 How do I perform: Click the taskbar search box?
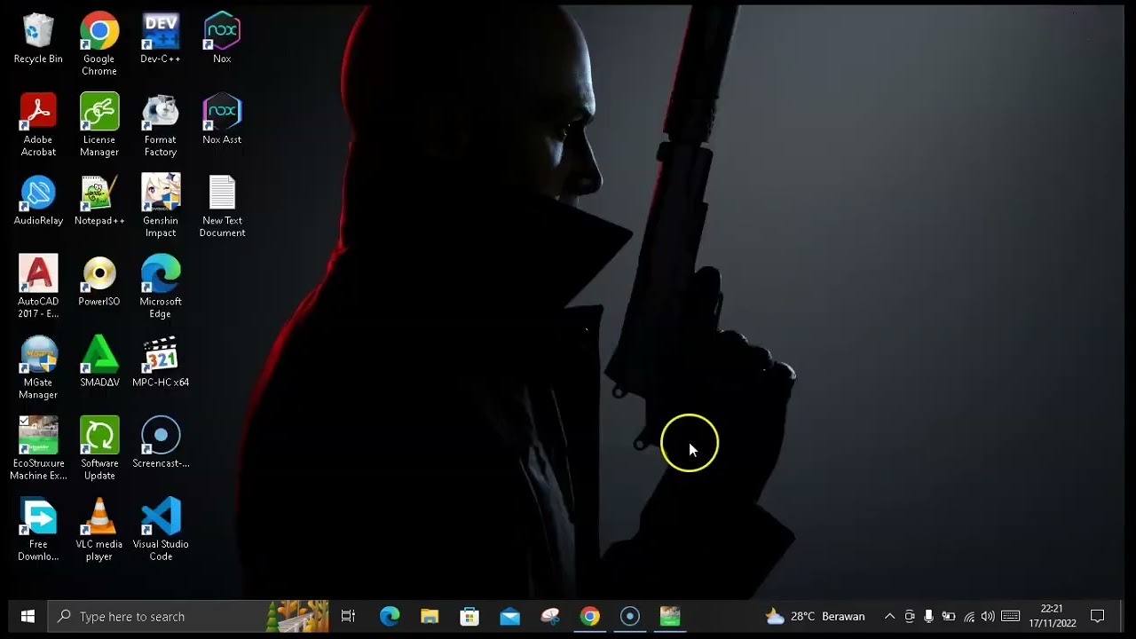point(188,616)
